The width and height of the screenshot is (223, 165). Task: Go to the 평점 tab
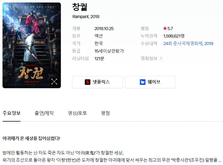pos(105,113)
